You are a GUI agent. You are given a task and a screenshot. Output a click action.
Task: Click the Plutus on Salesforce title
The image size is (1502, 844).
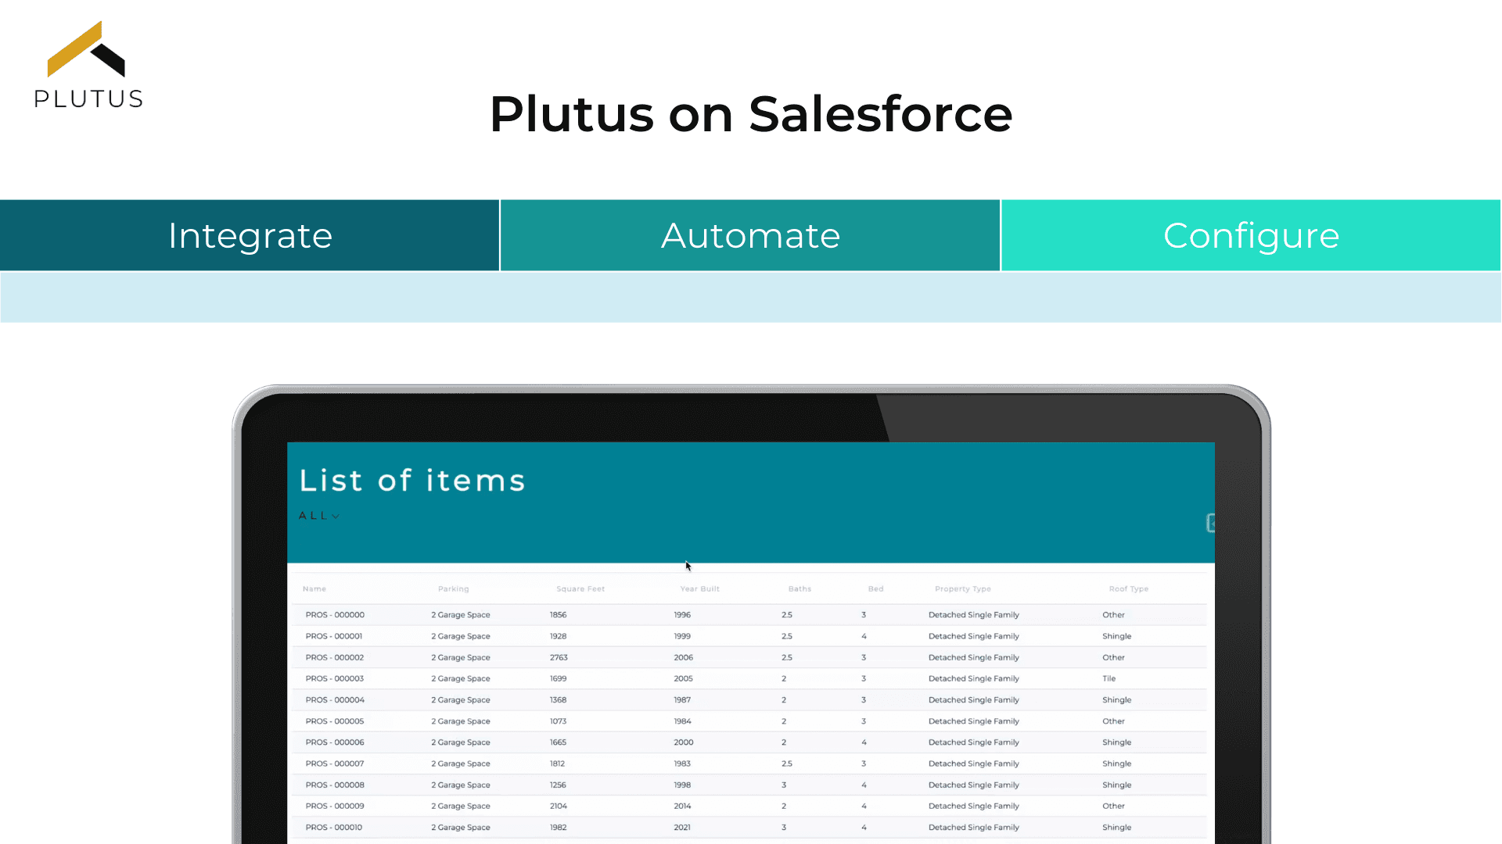[751, 114]
